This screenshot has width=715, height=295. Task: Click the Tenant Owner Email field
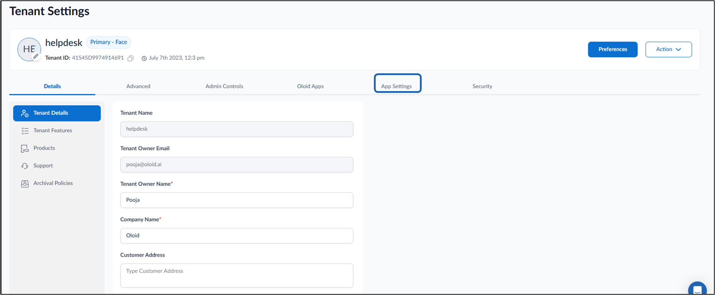pos(237,165)
